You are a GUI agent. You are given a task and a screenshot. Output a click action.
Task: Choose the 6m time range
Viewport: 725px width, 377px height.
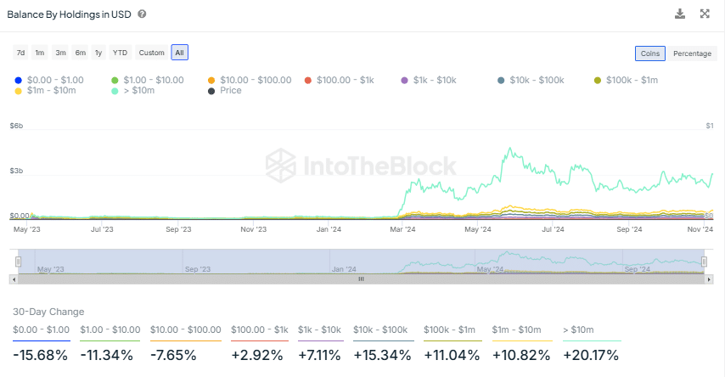coord(80,53)
